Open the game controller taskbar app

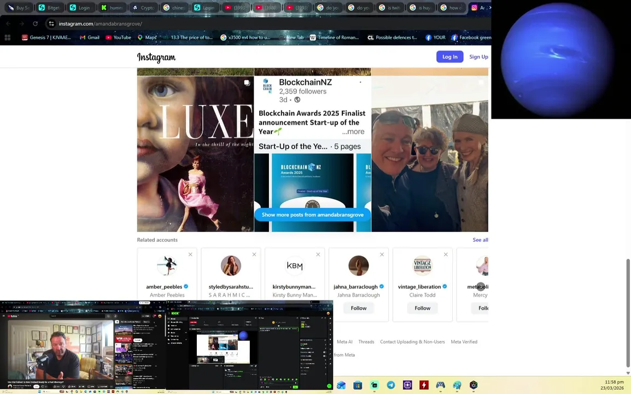440,385
